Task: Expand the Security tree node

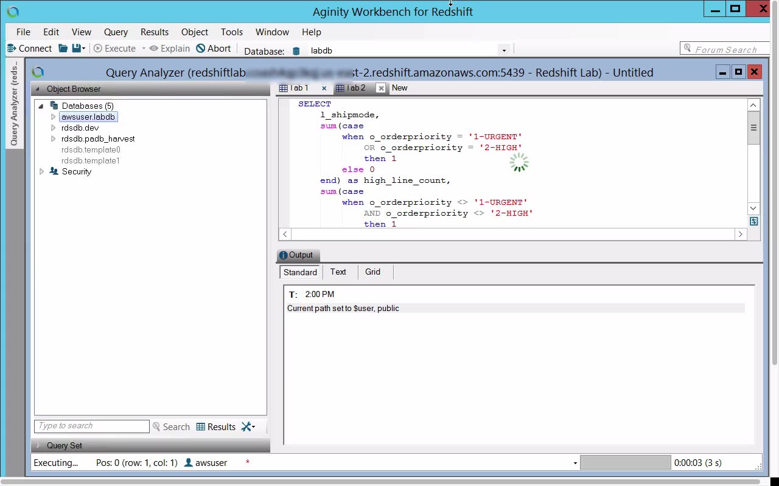Action: pos(41,171)
